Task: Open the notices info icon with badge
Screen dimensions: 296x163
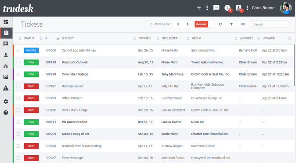Action: [x=227, y=8]
